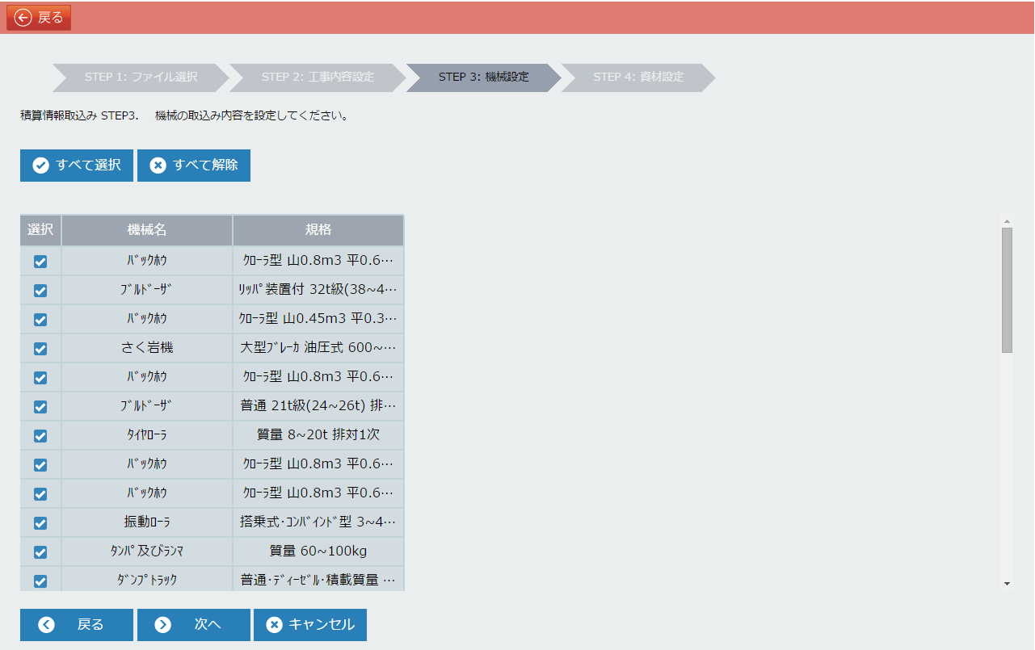This screenshot has height=650, width=1035.
Task: Click the ﾘｯﾊﾟ装置付 32t級 spec cell
Action: [x=318, y=290]
